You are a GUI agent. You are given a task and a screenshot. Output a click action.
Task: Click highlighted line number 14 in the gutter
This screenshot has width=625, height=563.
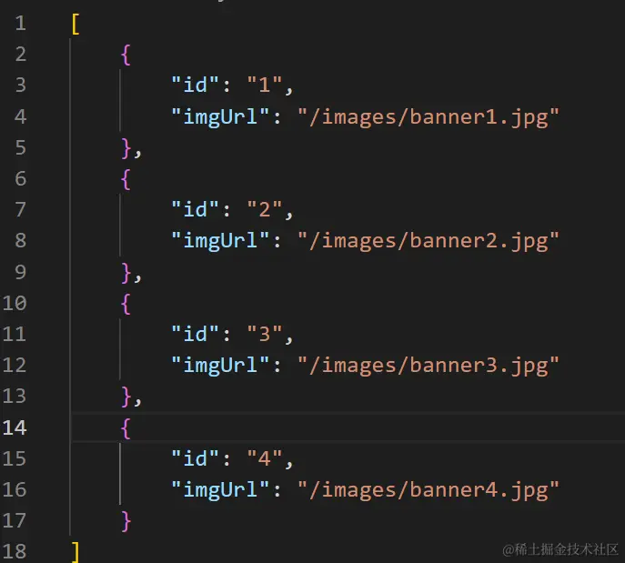tap(15, 427)
